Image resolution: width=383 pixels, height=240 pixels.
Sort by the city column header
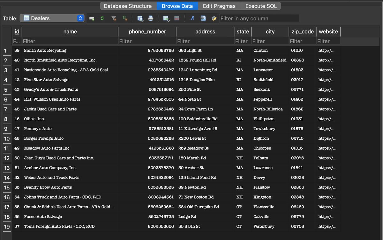pos(270,32)
